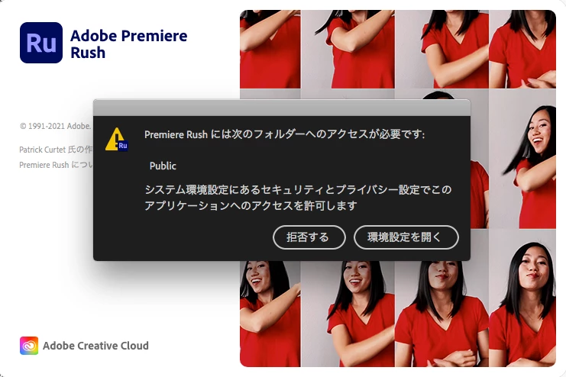Click the Adobe Premiere Rush title text
Screen dimensions: 566x377
coord(129,44)
